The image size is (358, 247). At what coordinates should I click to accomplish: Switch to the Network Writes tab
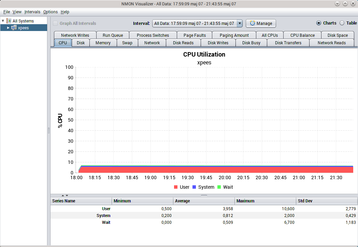click(75, 35)
